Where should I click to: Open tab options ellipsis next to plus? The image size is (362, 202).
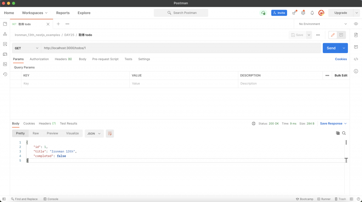pos(67,24)
